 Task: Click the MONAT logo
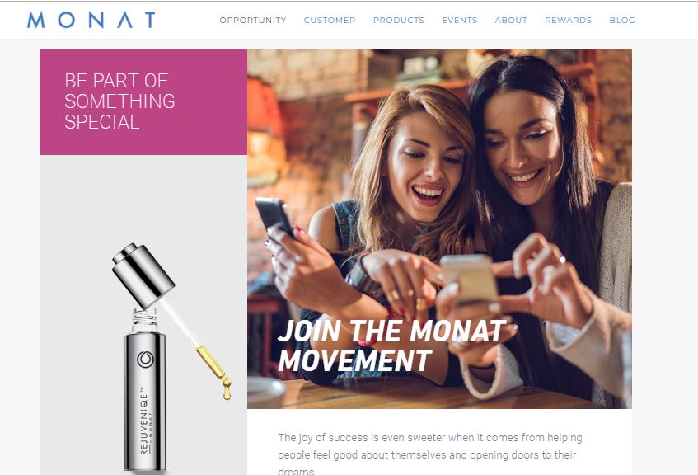(91, 20)
